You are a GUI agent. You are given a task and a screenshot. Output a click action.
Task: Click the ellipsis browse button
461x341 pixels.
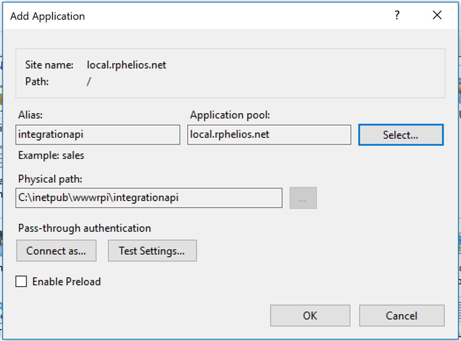(x=303, y=198)
